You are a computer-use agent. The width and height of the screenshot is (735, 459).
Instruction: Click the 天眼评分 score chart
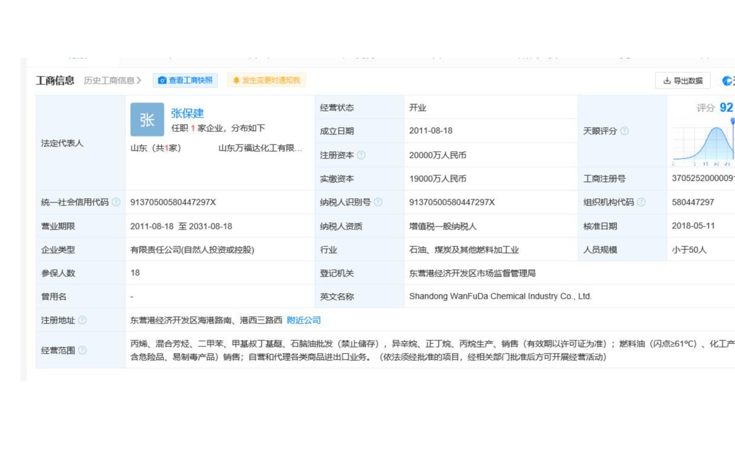[x=704, y=143]
